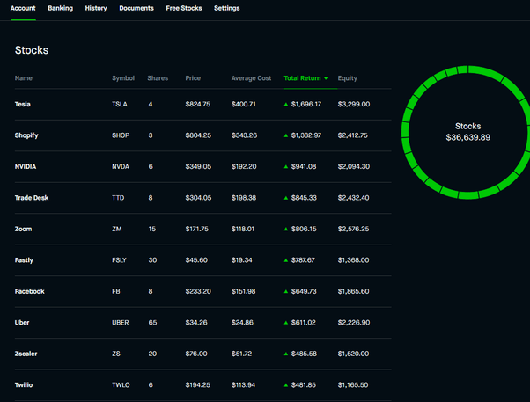Sort by Equity column header

coord(348,78)
